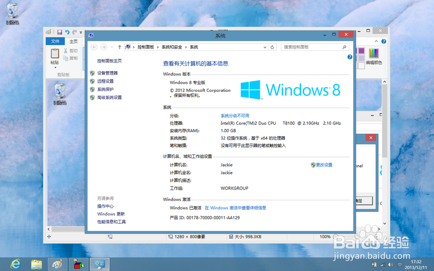Open System window help question mark
Viewport: 434px width, 271px height.
[350, 57]
